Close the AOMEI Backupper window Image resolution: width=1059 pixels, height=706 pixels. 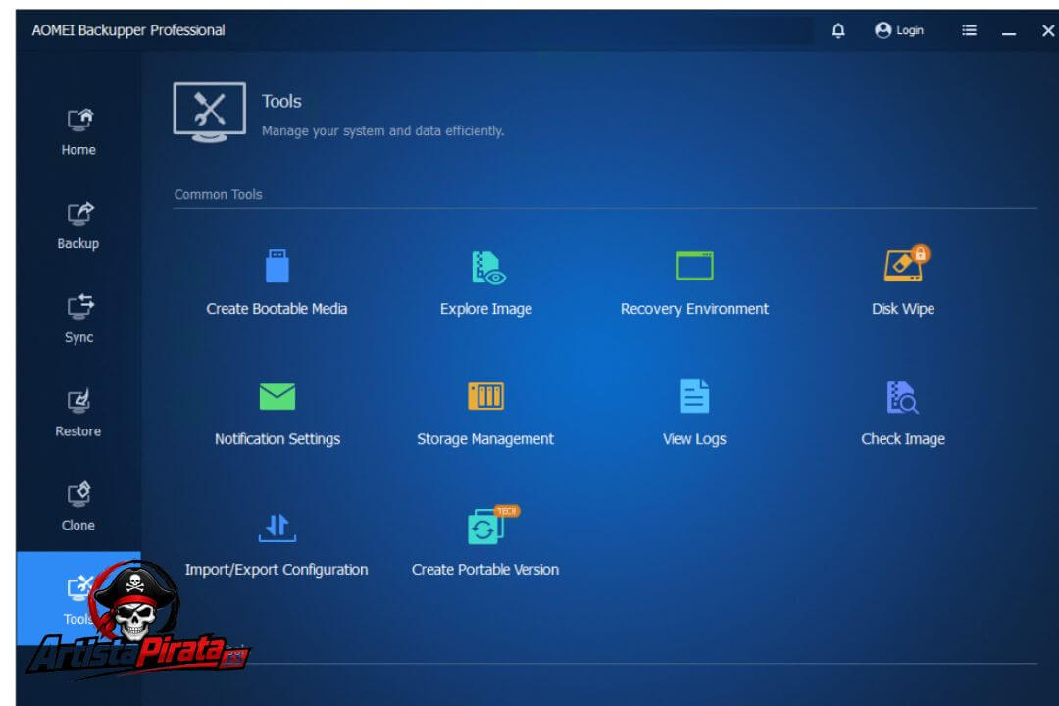click(x=1048, y=31)
